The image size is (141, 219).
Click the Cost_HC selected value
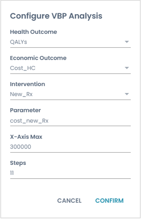point(23,68)
